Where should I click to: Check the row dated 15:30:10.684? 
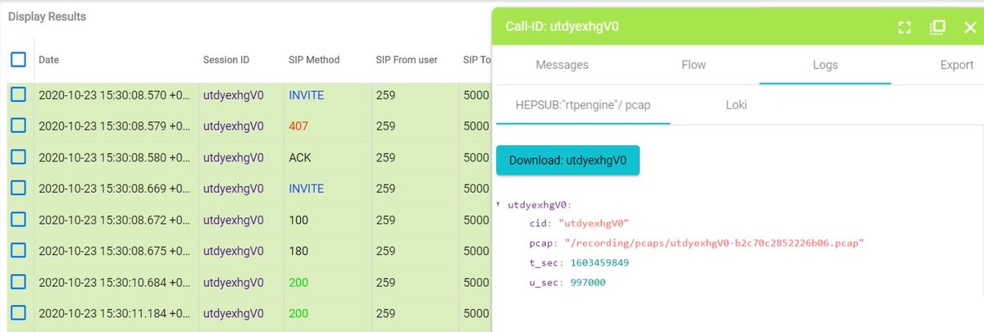[x=18, y=282]
